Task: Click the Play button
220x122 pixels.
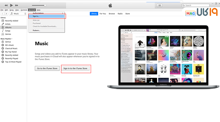Action: click(x=12, y=5)
